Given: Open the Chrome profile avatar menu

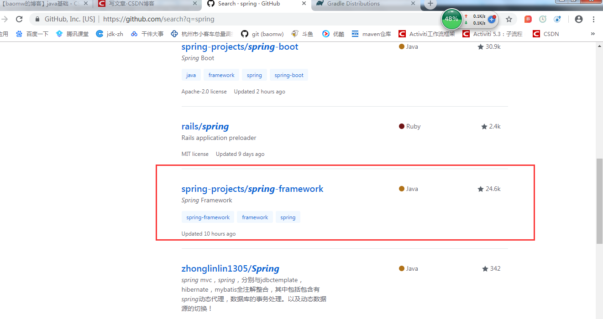Looking at the screenshot, I should [x=579, y=19].
